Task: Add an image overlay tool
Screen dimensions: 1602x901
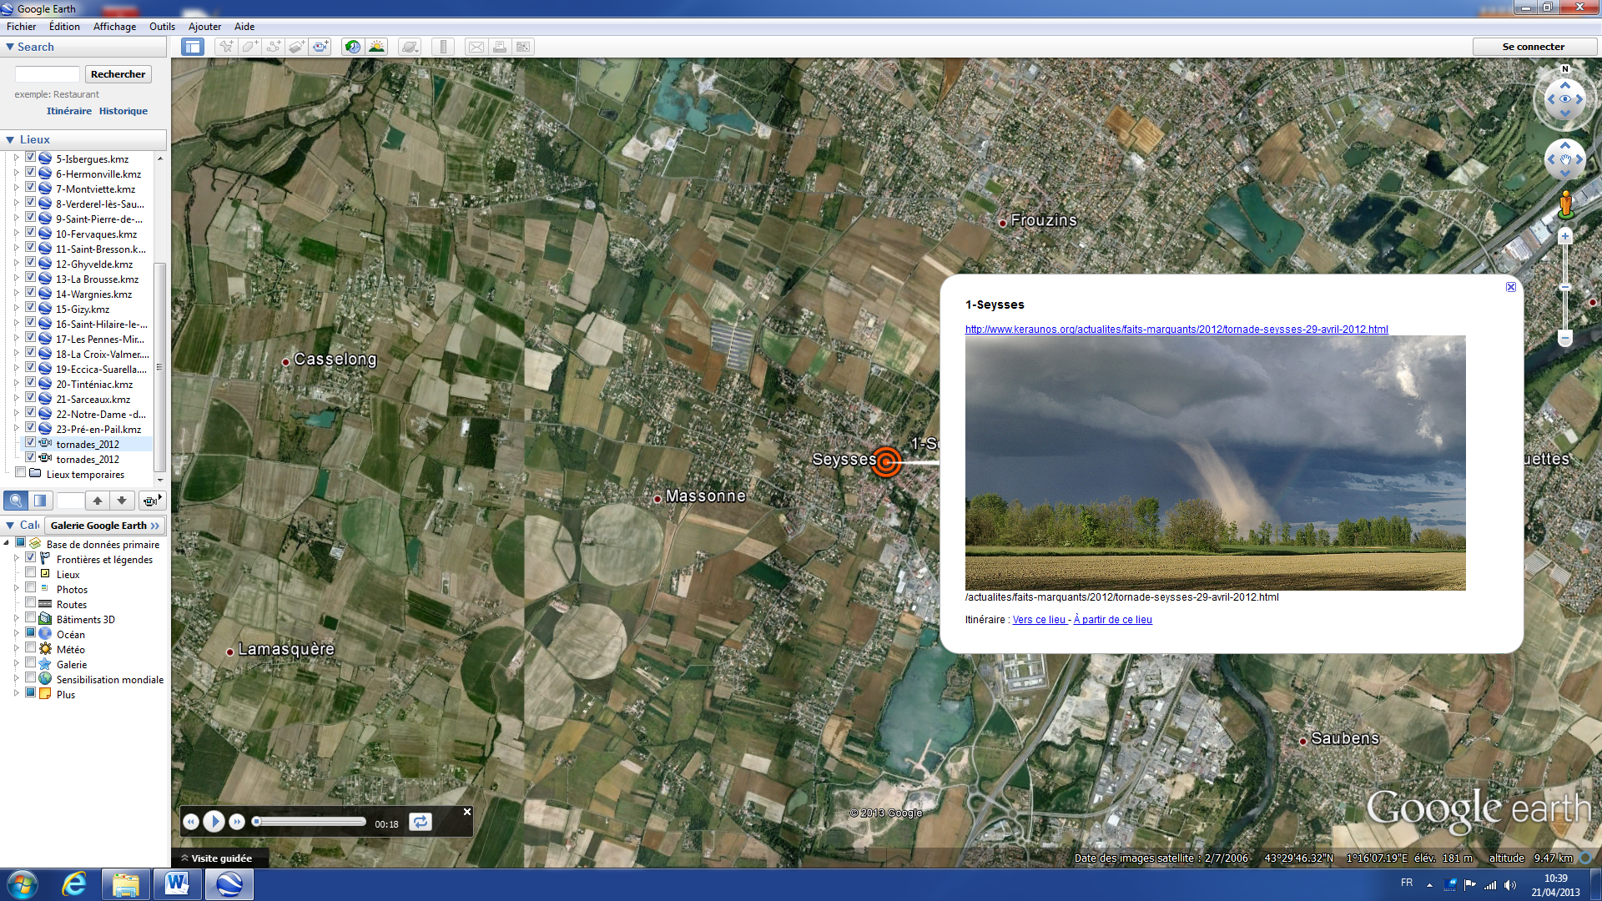Action: click(296, 47)
